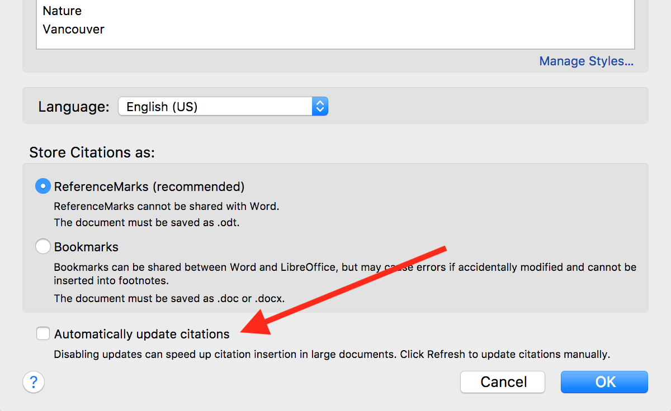Viewport: 671px width, 411px height.
Task: Confirm preferences with the OK button
Action: pos(604,382)
